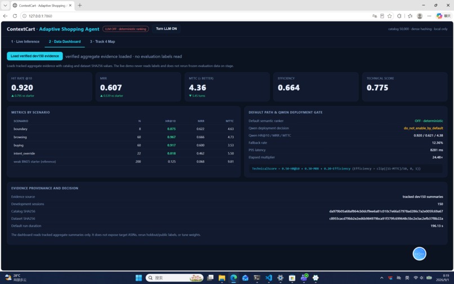This screenshot has width=454, height=284.
Task: Select the 2 · Data Dashboard tab
Action: tap(65, 42)
